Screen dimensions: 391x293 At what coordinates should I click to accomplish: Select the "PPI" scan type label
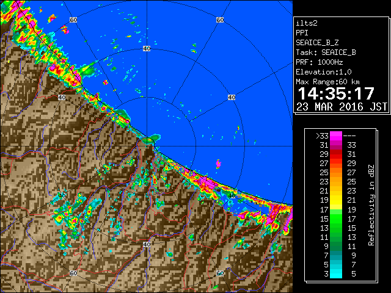302,33
